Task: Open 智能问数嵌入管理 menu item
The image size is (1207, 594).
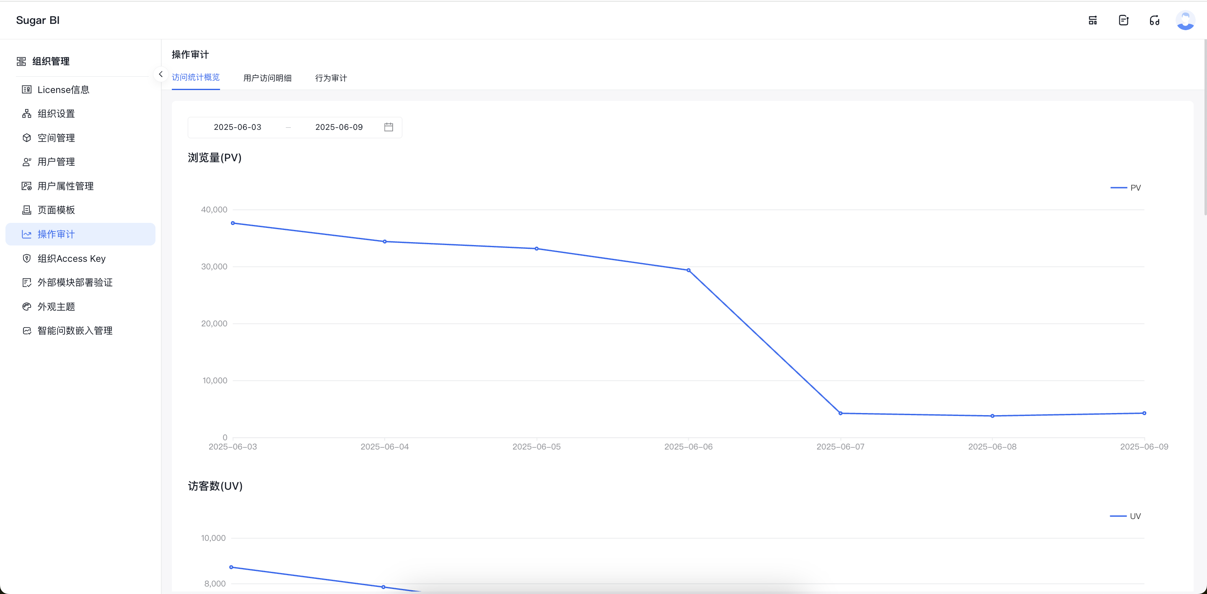Action: [80, 331]
